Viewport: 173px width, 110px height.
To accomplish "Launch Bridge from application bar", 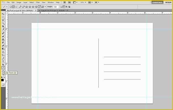I will (x=65, y=2).
